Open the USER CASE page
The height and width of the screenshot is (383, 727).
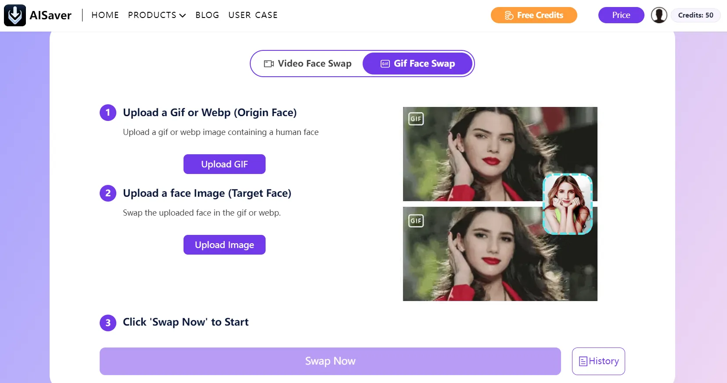253,15
